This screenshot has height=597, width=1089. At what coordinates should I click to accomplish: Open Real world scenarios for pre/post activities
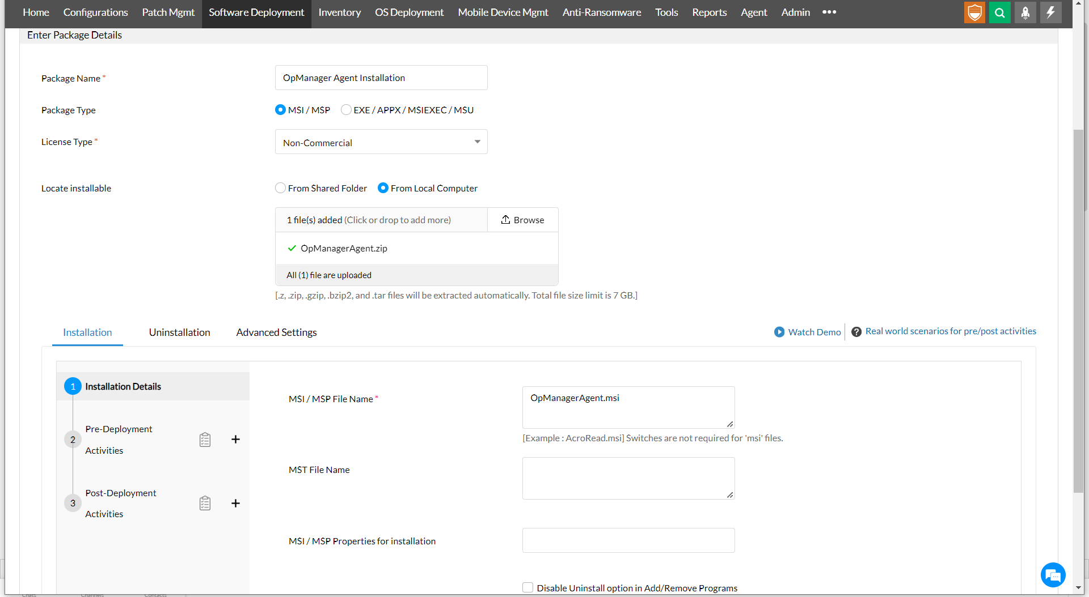(951, 331)
